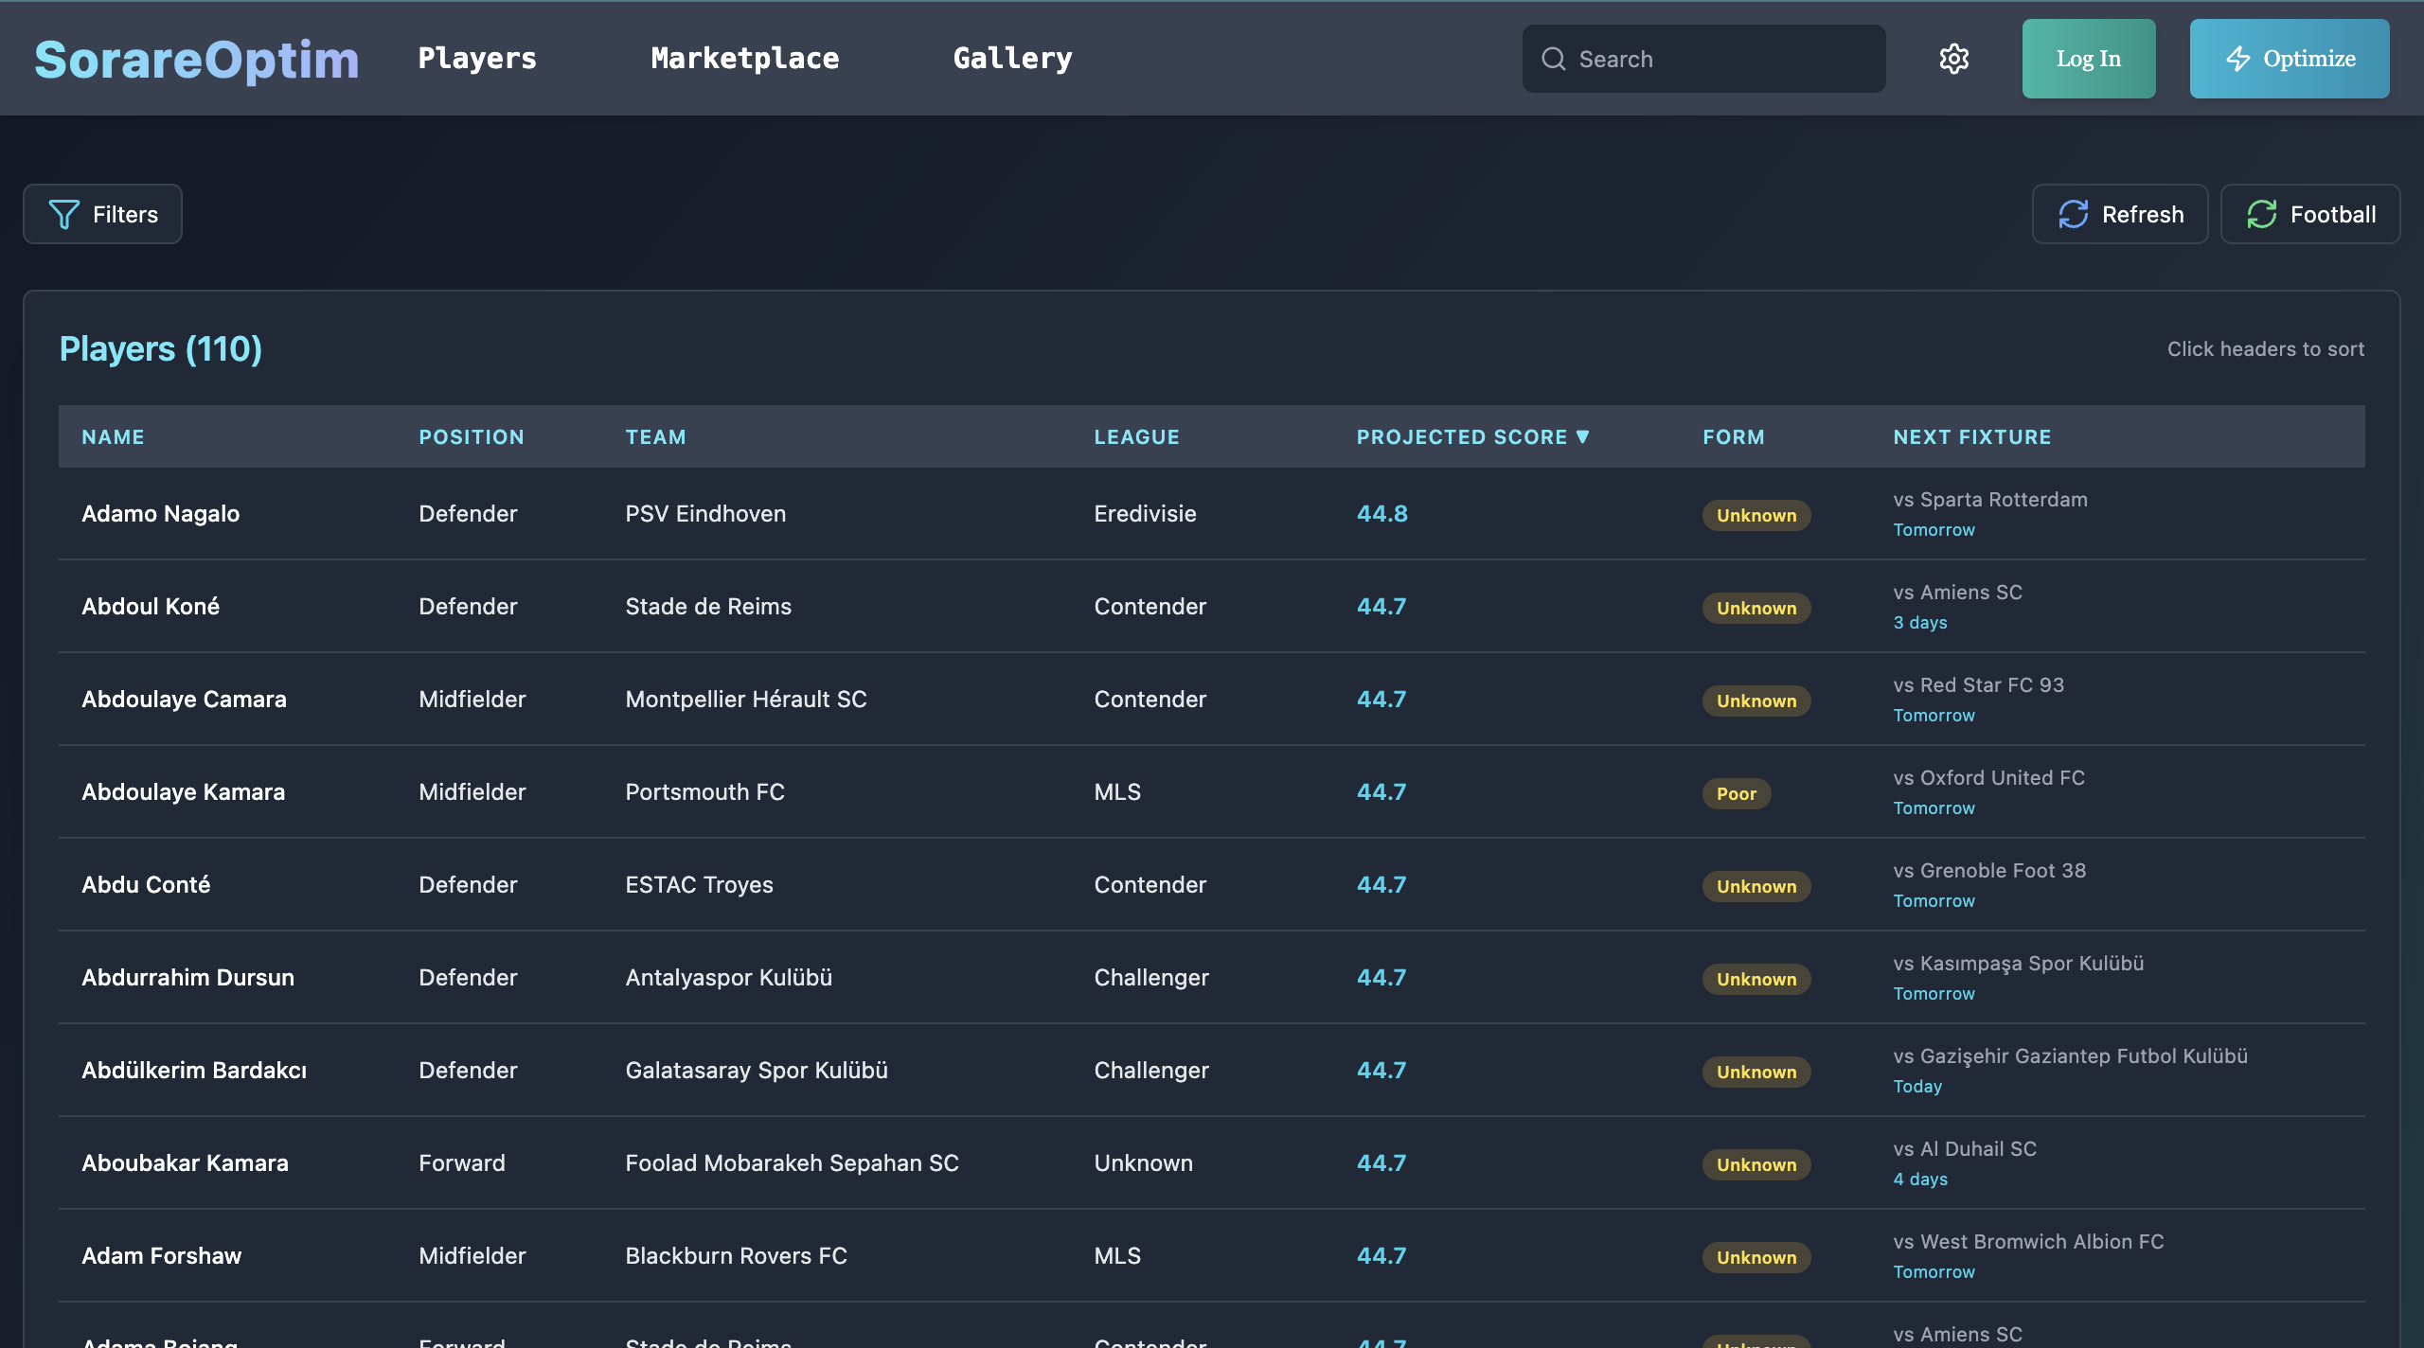Click the Montpellier Hérault SC team cell
2424x1348 pixels.
[746, 699]
